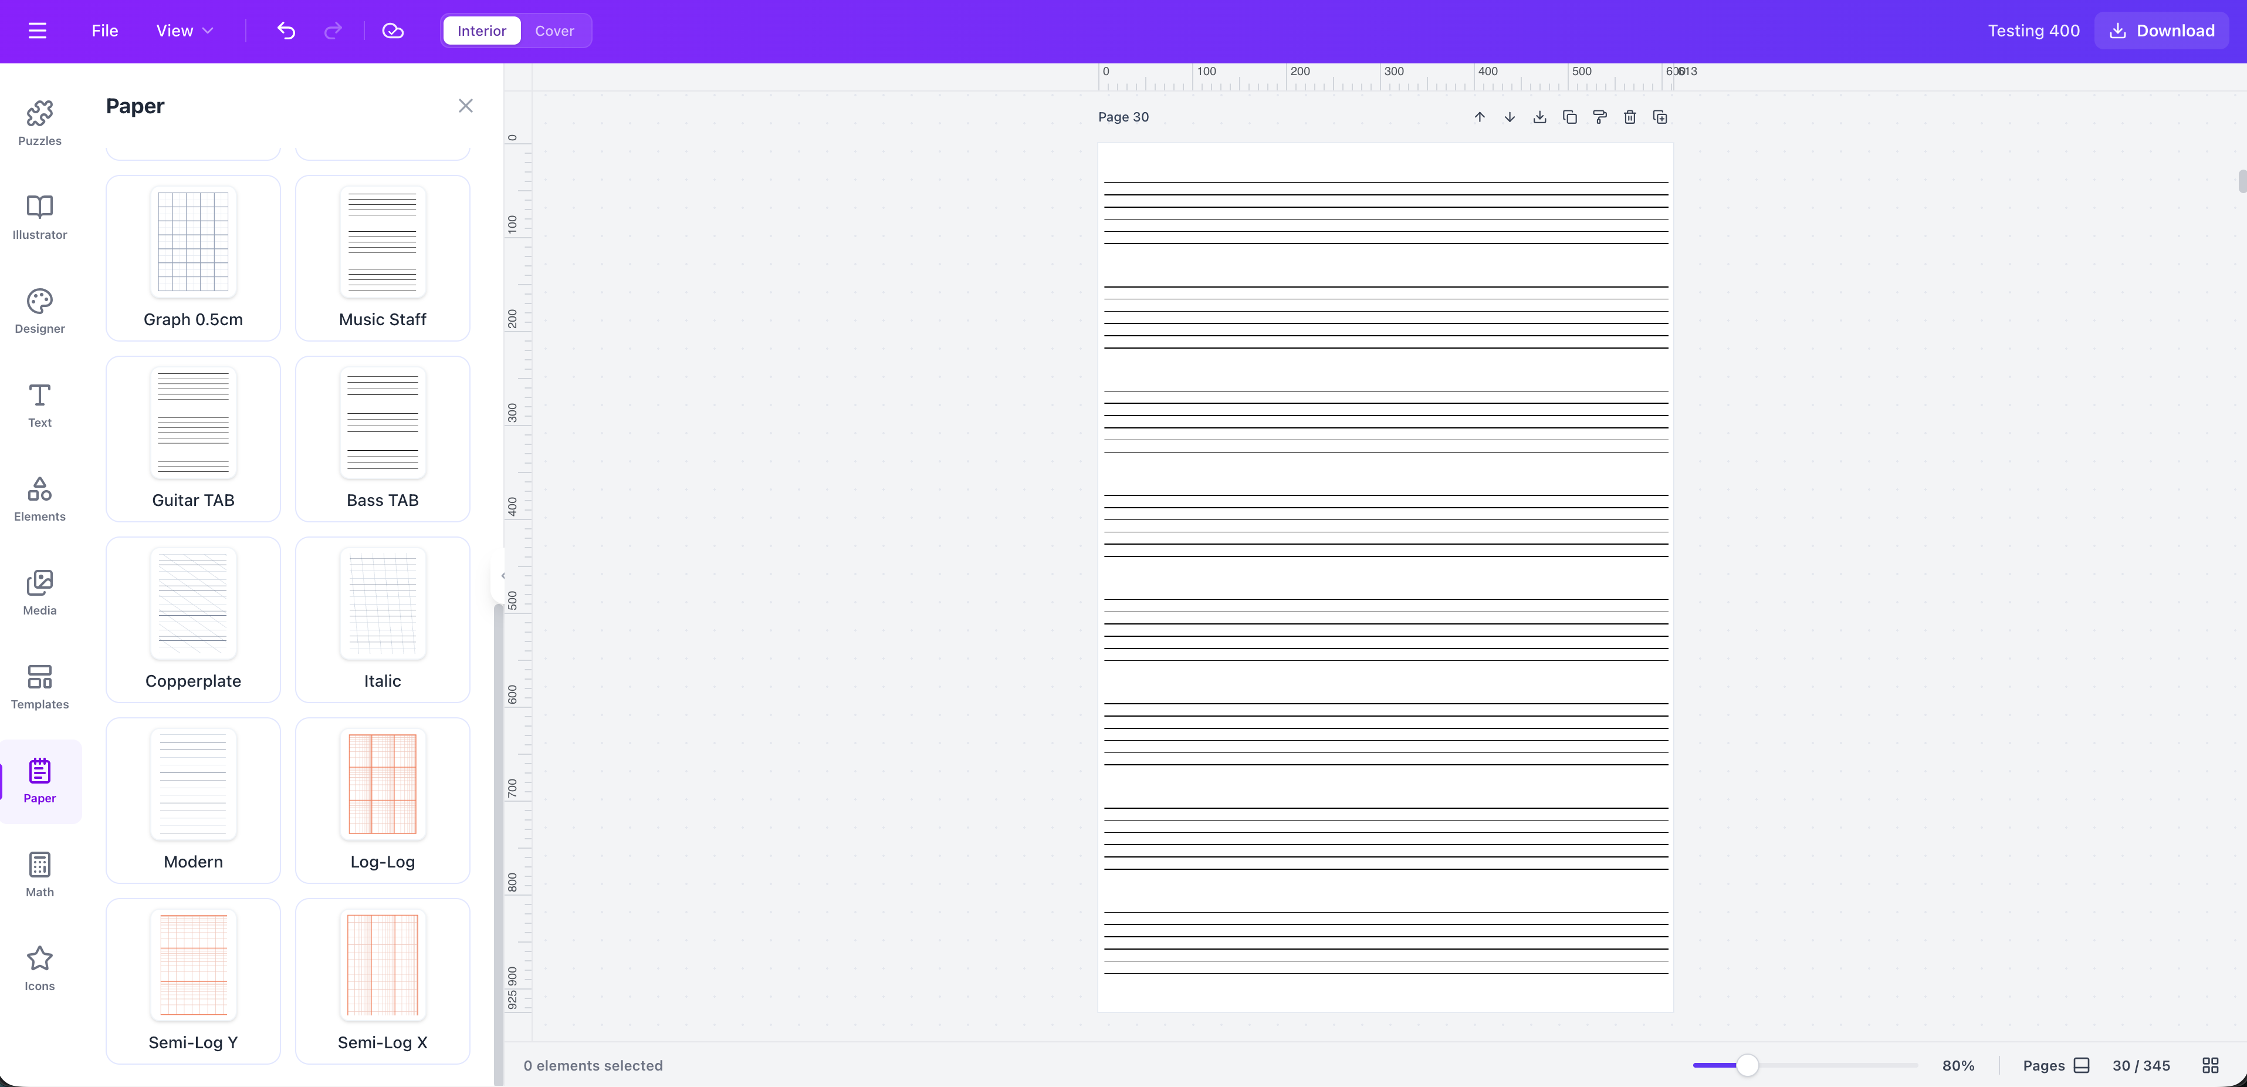Select the Text tool in the sidebar

tap(39, 404)
